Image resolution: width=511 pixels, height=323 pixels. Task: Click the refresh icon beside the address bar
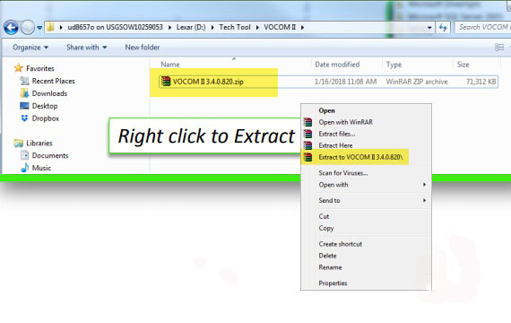pyautogui.click(x=443, y=28)
